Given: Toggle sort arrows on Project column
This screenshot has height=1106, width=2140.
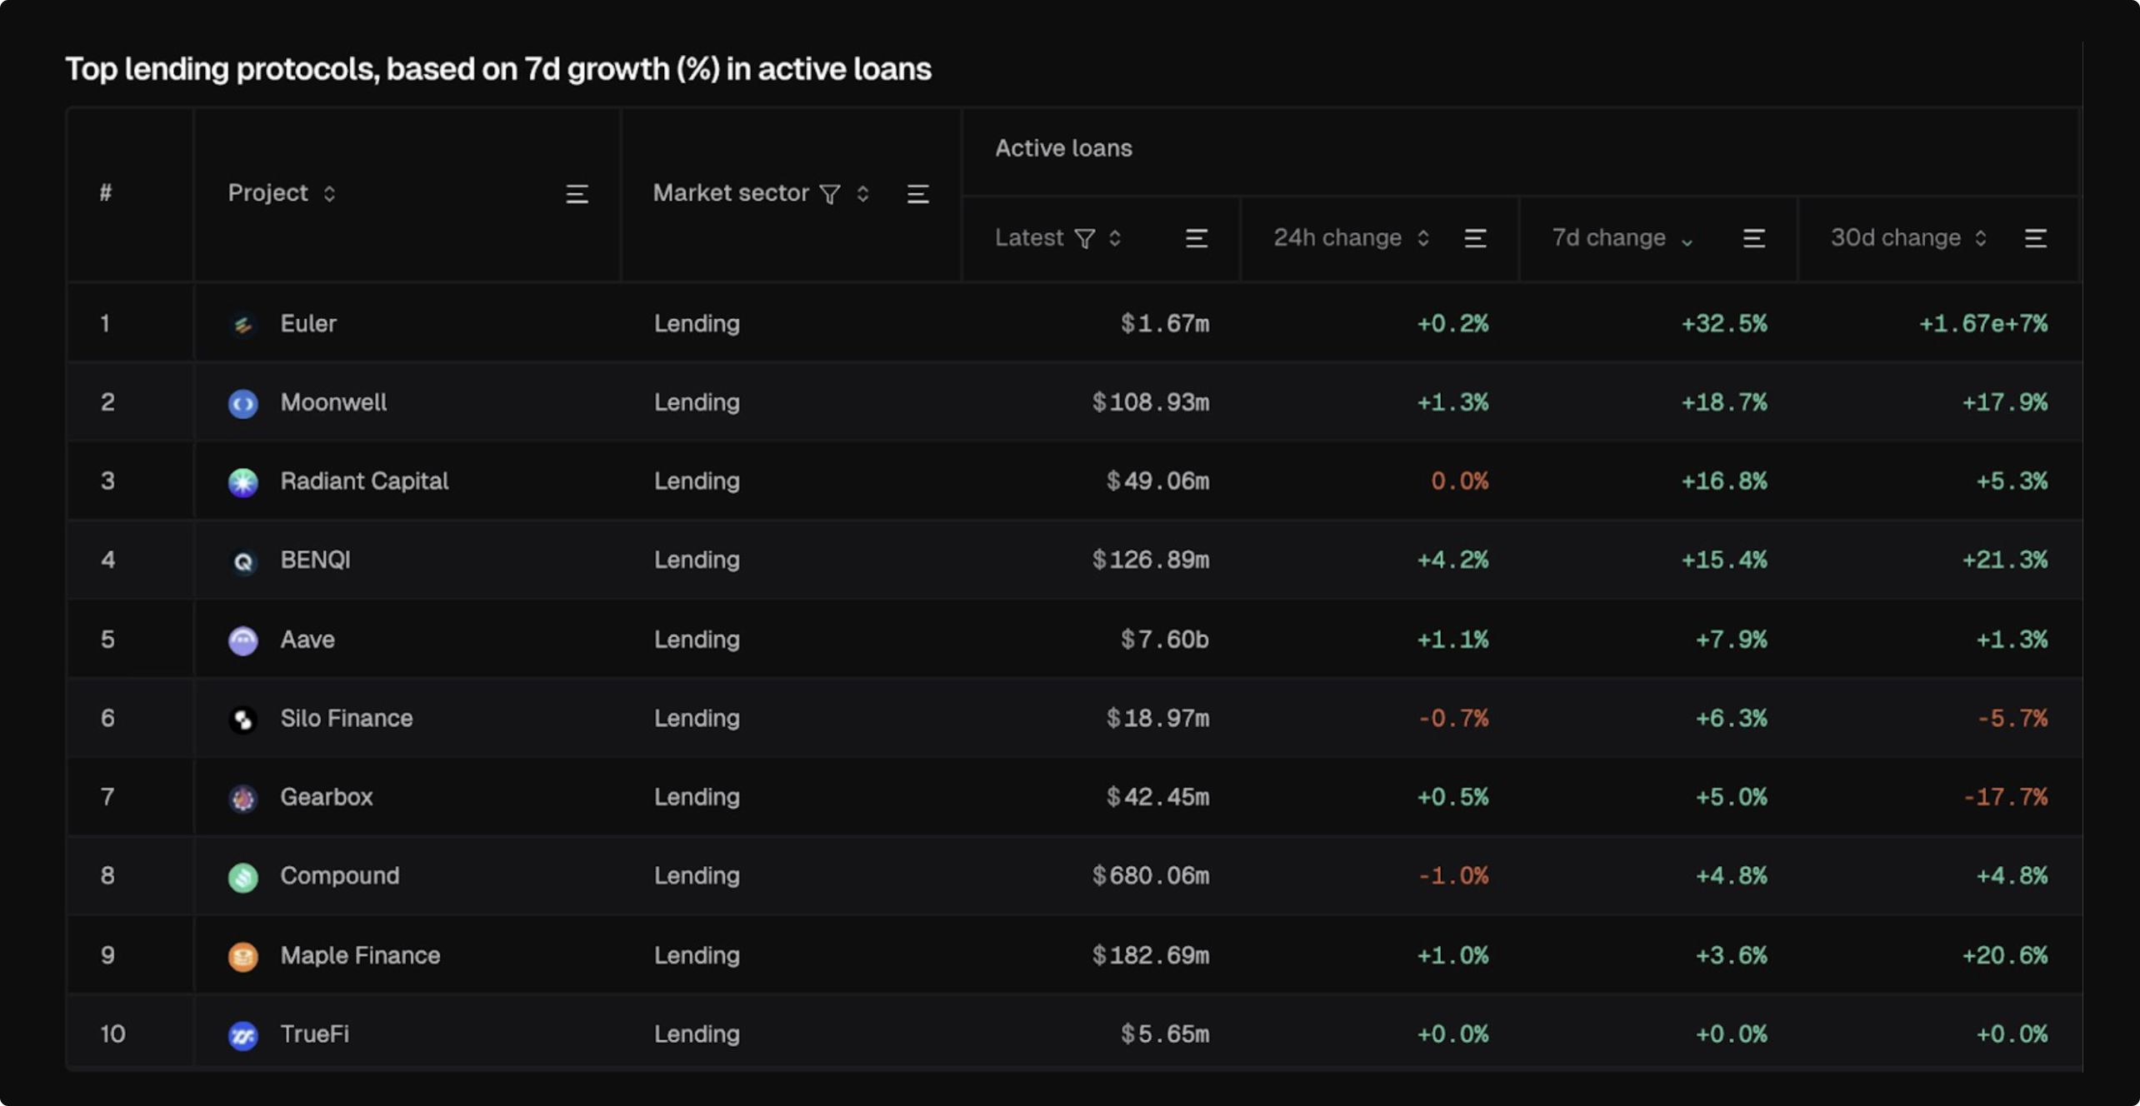Looking at the screenshot, I should point(330,194).
